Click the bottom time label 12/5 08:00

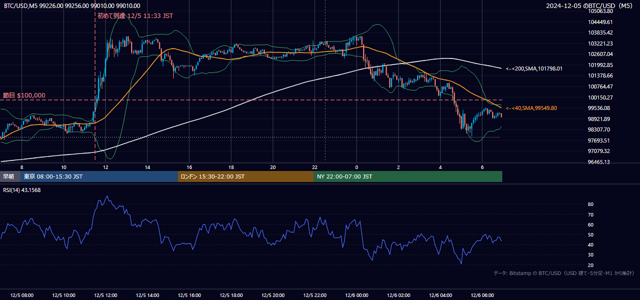click(x=22, y=295)
